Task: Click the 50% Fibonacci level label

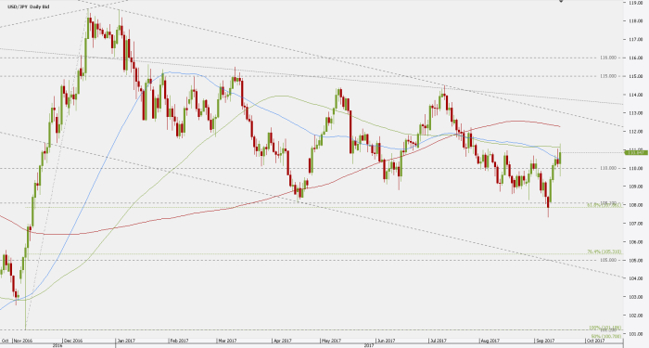Action: [x=606, y=336]
